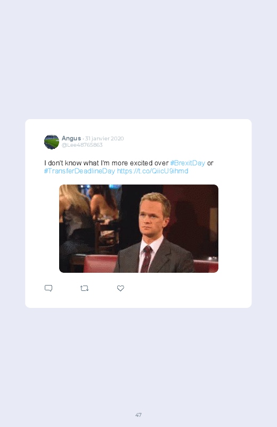Select the @Lee48765863 handle
The image size is (277, 427).
(82, 145)
